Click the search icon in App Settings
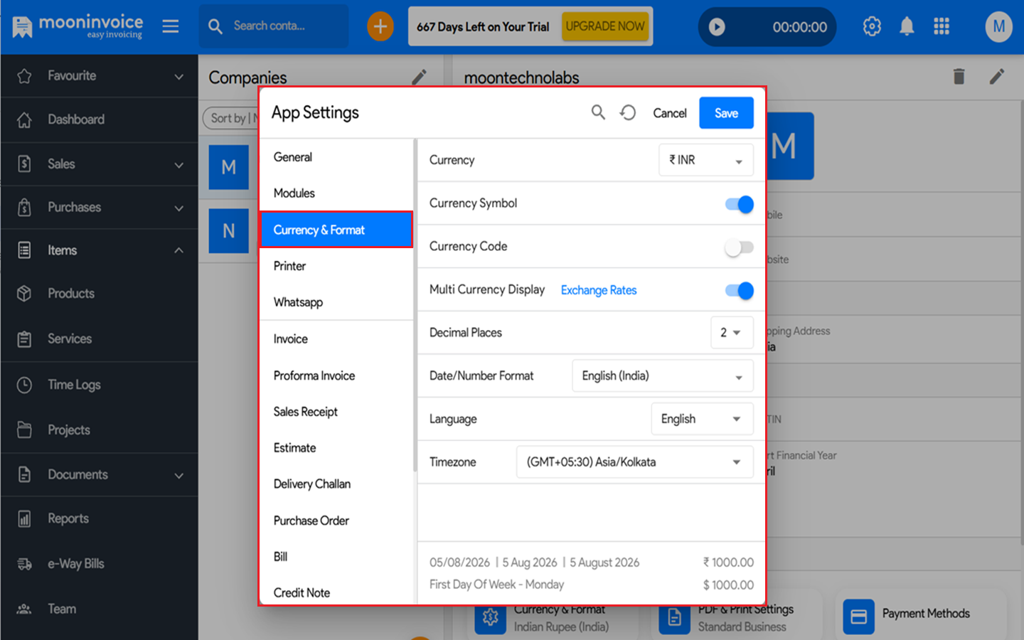Viewport: 1024px width, 640px height. (598, 112)
